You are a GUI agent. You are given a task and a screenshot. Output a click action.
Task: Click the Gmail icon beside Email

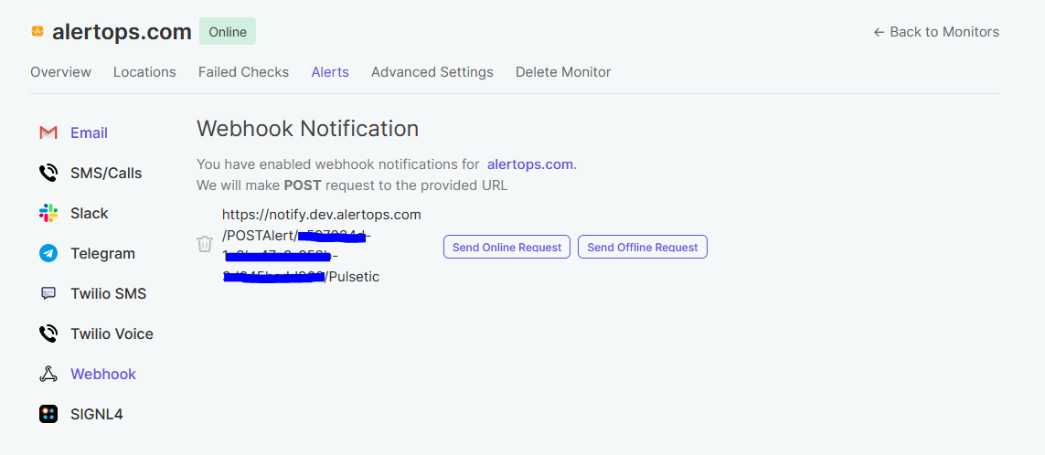(x=48, y=133)
